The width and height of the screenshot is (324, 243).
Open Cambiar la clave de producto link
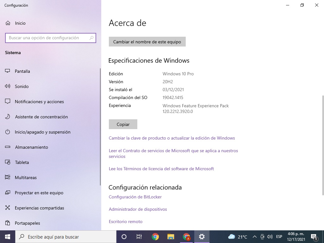(172, 138)
